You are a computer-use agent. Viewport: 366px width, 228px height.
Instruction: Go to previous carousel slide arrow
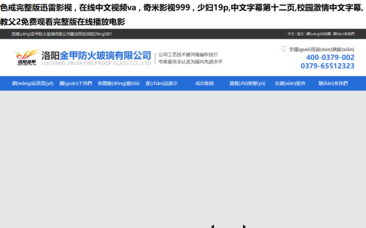tap(212, 226)
